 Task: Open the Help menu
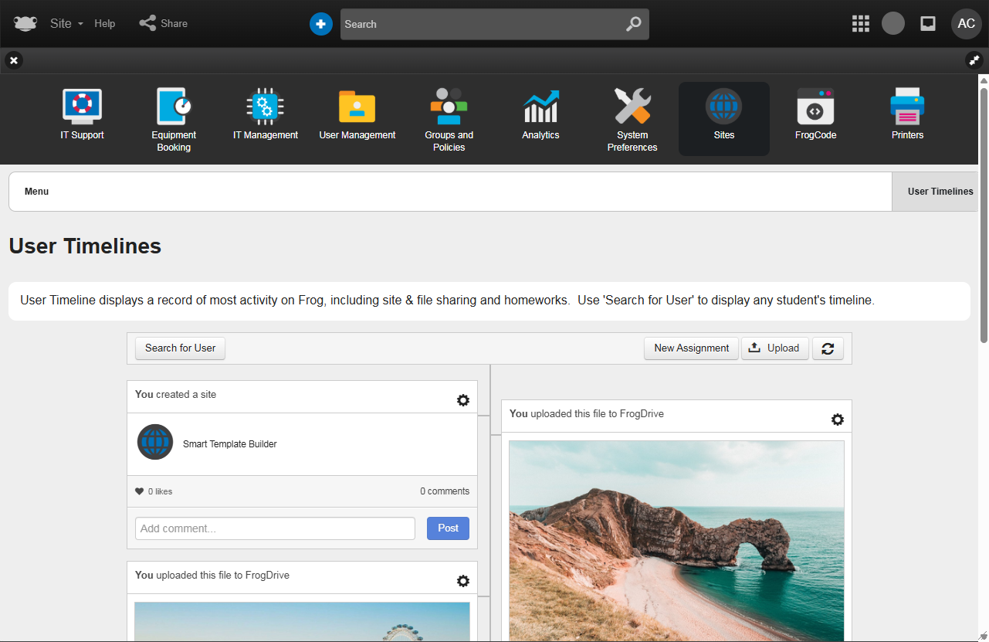[105, 24]
